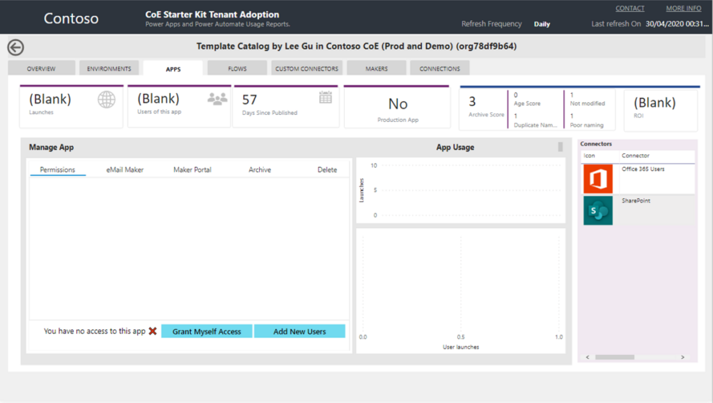Open the MAKERS tab
The width and height of the screenshot is (713, 403).
(x=376, y=68)
